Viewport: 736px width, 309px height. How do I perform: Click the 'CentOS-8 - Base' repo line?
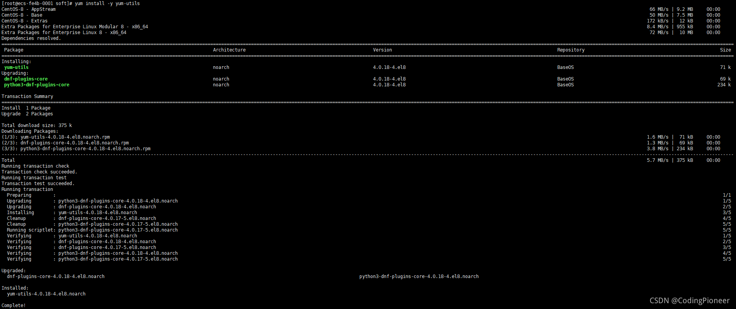point(22,15)
